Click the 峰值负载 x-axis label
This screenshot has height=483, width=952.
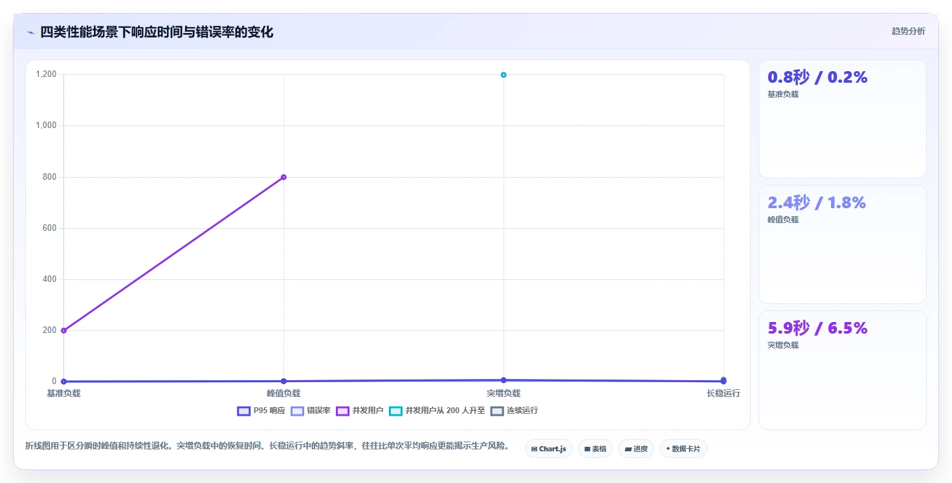(x=283, y=393)
